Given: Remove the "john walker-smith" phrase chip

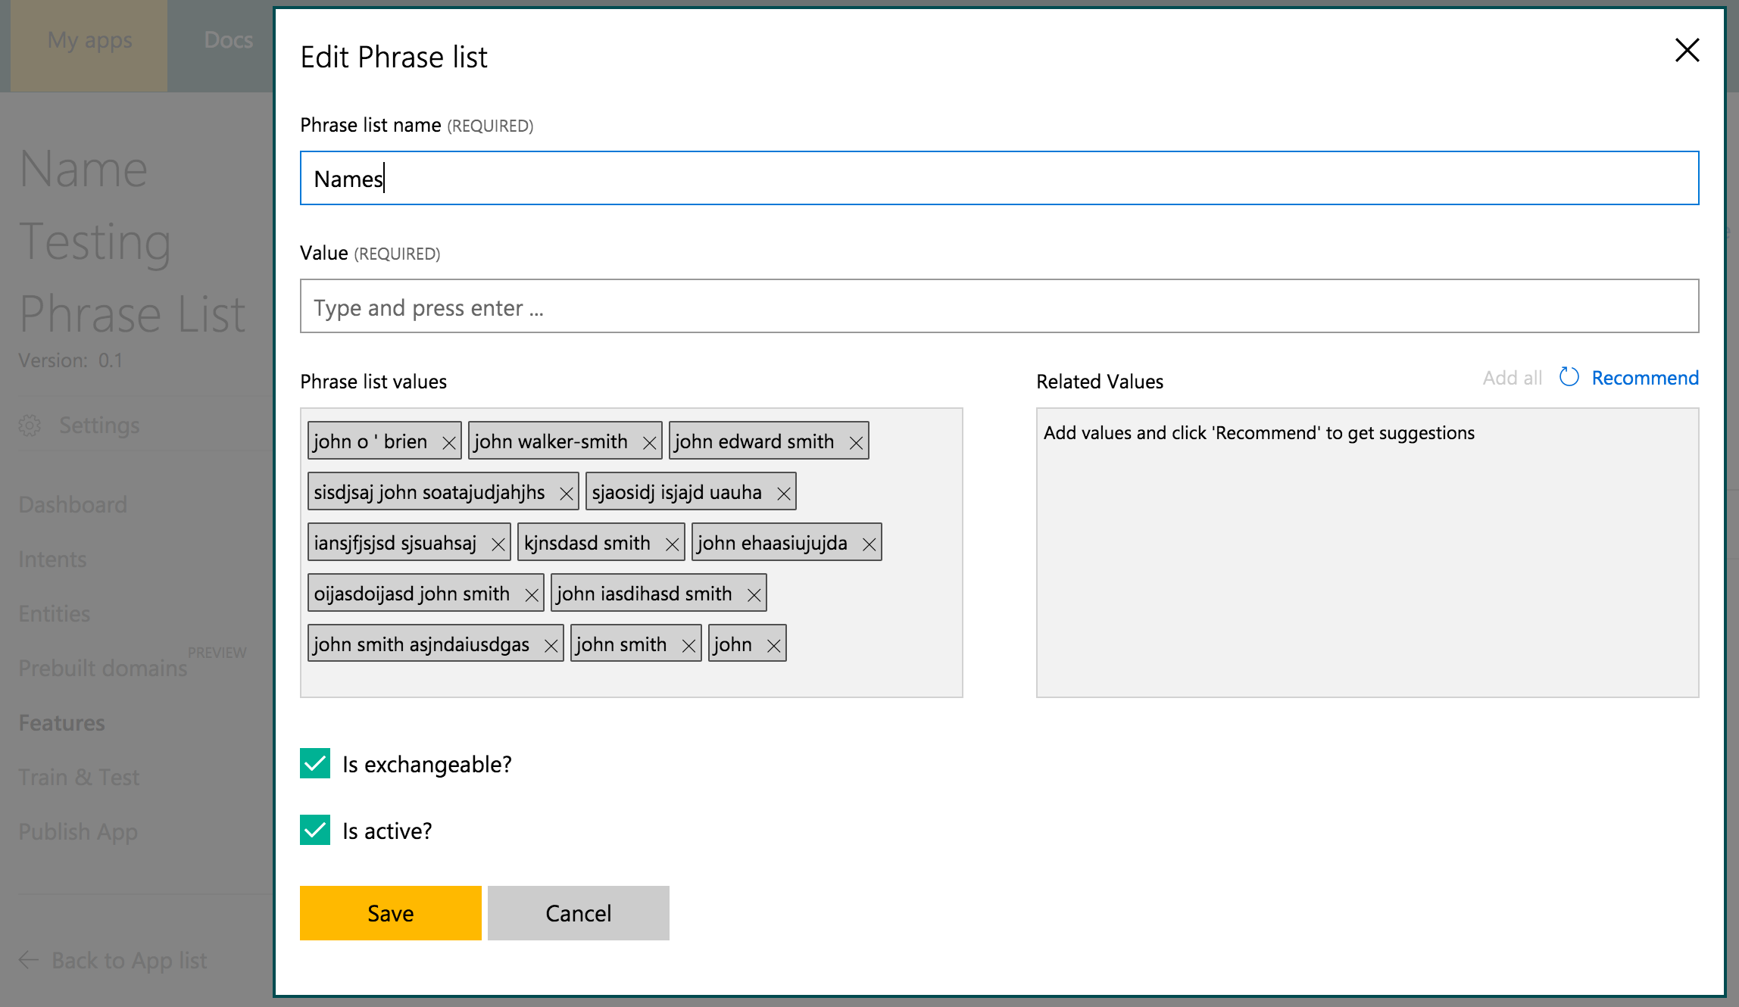Looking at the screenshot, I should (649, 441).
